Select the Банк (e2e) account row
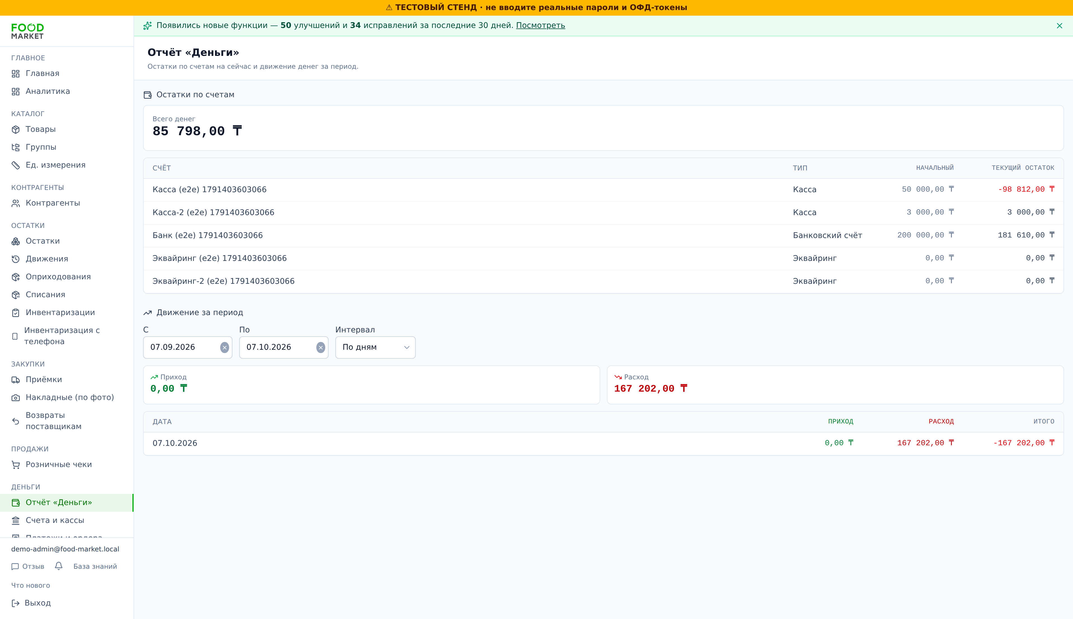Viewport: 1073px width, 619px height. (x=603, y=235)
